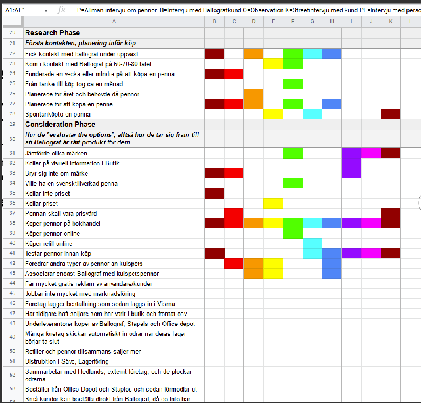This screenshot has width=421, height=403.
Task: Select row 29 header
Action: pyautogui.click(x=12, y=124)
